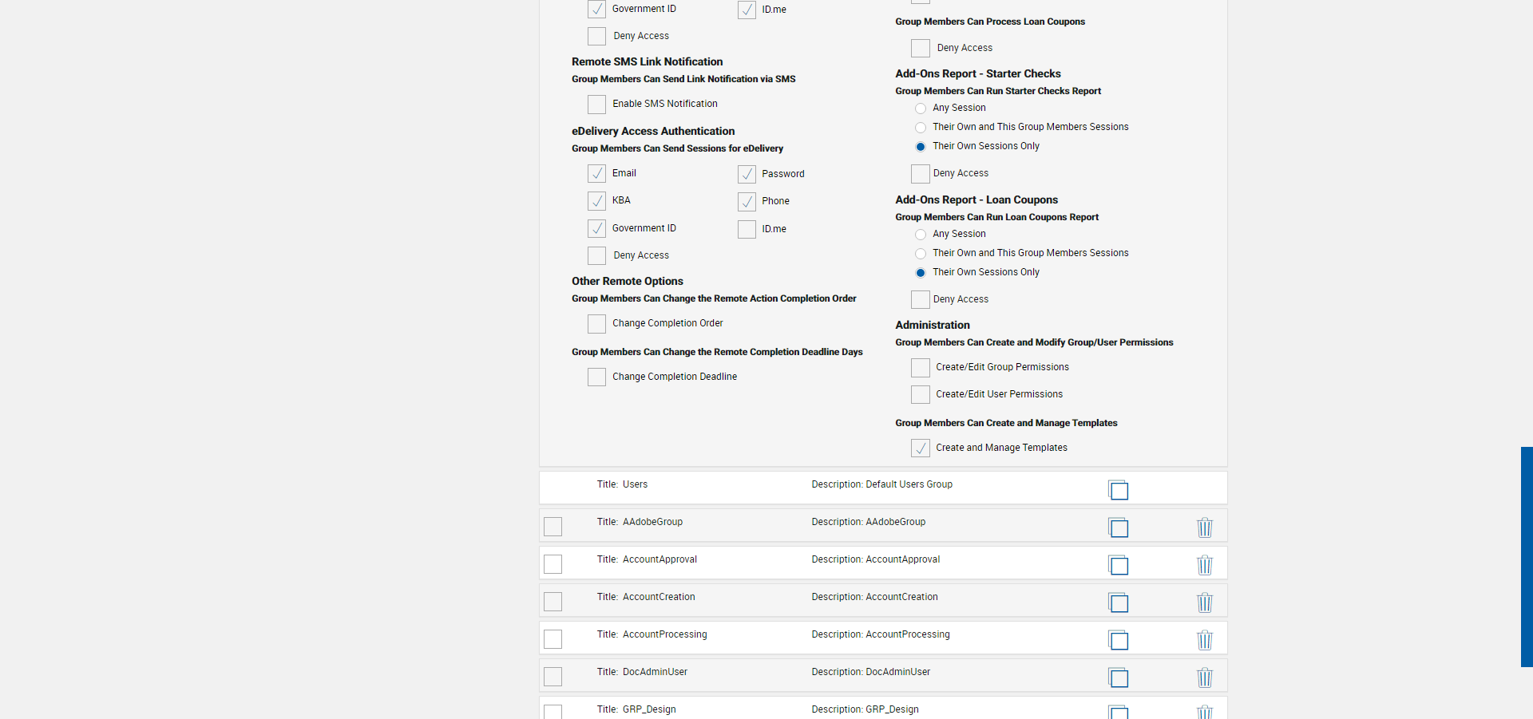Check Deny Access under Starter Checks Report
The height and width of the screenshot is (719, 1533).
(x=921, y=174)
